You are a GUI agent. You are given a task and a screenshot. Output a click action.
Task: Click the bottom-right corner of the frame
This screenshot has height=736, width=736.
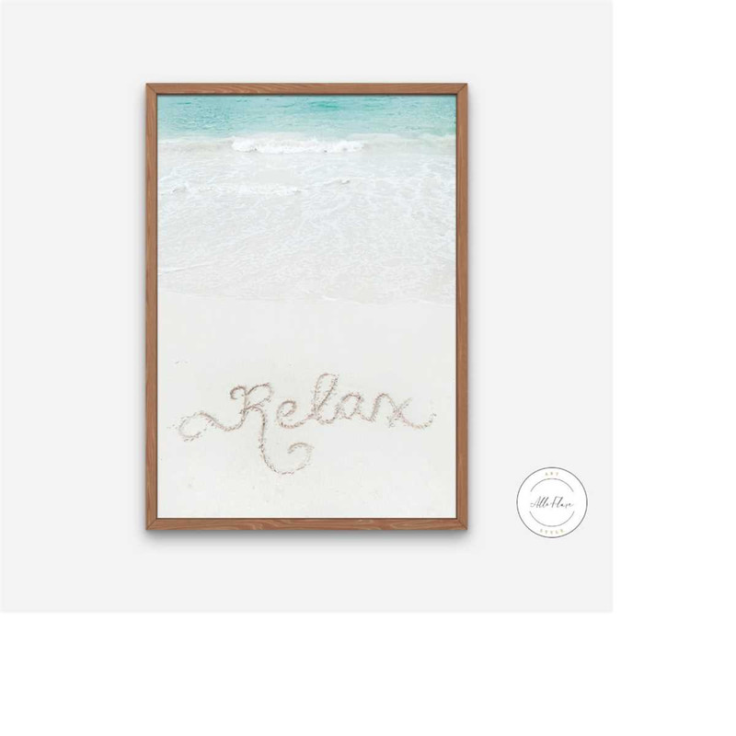[x=462, y=524]
